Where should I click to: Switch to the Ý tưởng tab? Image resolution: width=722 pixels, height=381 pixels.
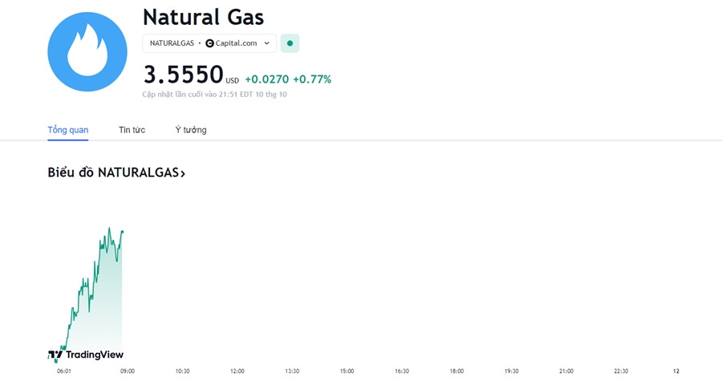191,130
